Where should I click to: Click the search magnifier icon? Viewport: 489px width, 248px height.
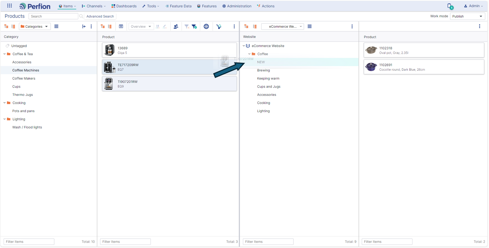pyautogui.click(x=81, y=16)
